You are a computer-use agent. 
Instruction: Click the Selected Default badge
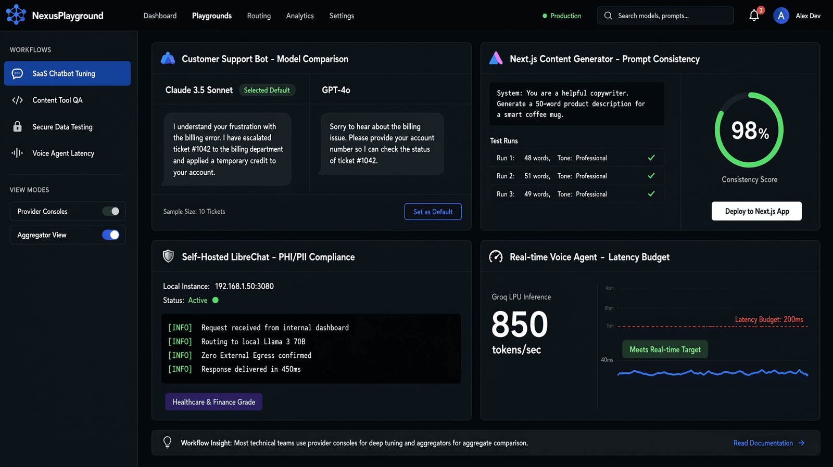[267, 90]
